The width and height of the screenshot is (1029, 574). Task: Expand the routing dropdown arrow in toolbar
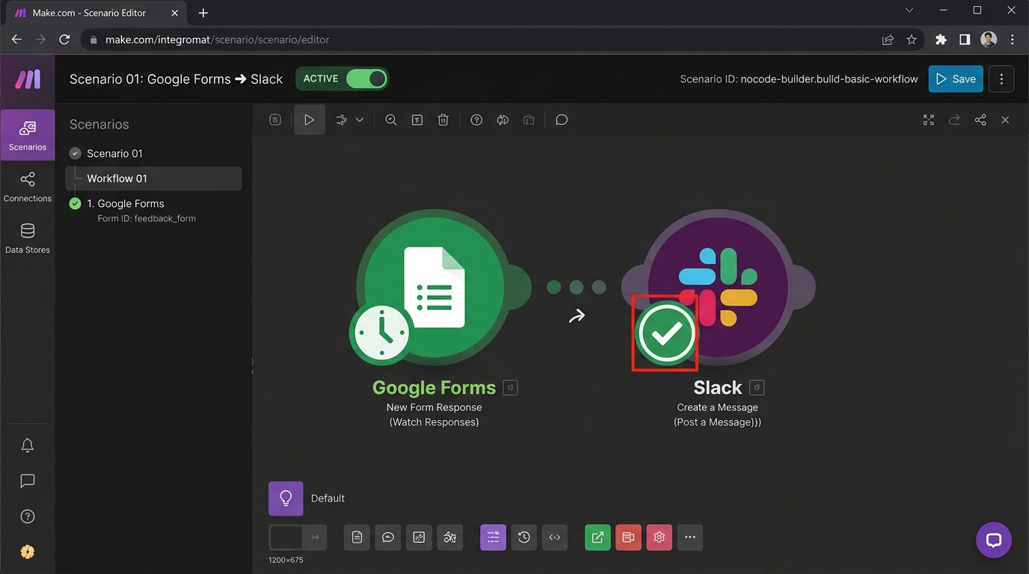click(x=360, y=120)
